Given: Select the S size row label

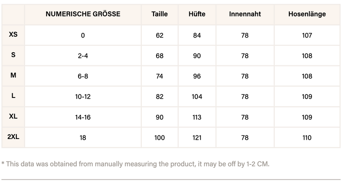Looking at the screenshot, I should pyautogui.click(x=13, y=55).
